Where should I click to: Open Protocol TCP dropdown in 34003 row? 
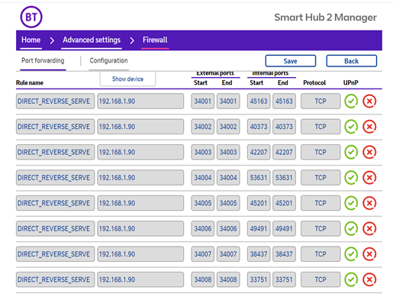[x=321, y=152]
